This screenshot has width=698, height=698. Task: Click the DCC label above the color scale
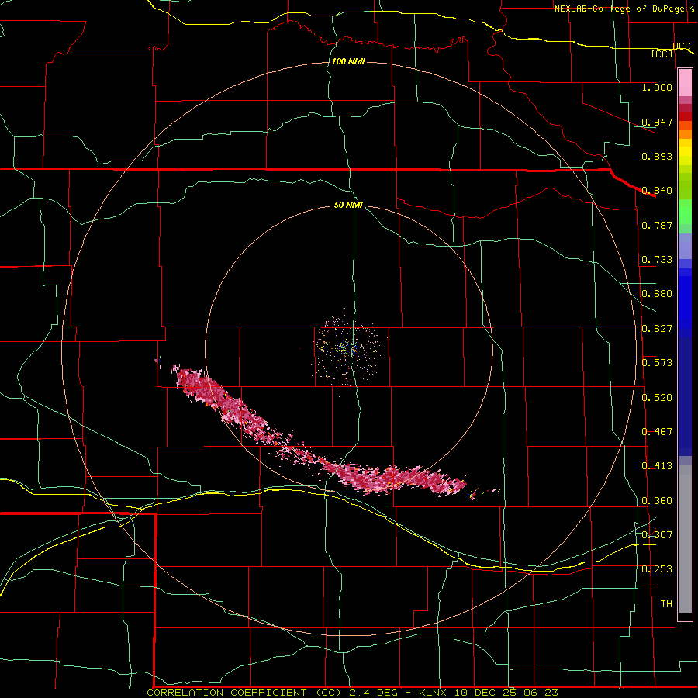[682, 47]
